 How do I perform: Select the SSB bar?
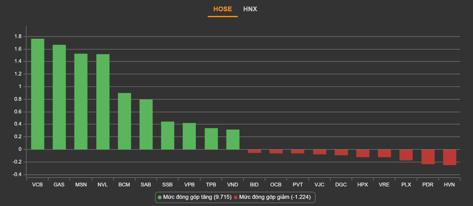click(x=167, y=135)
